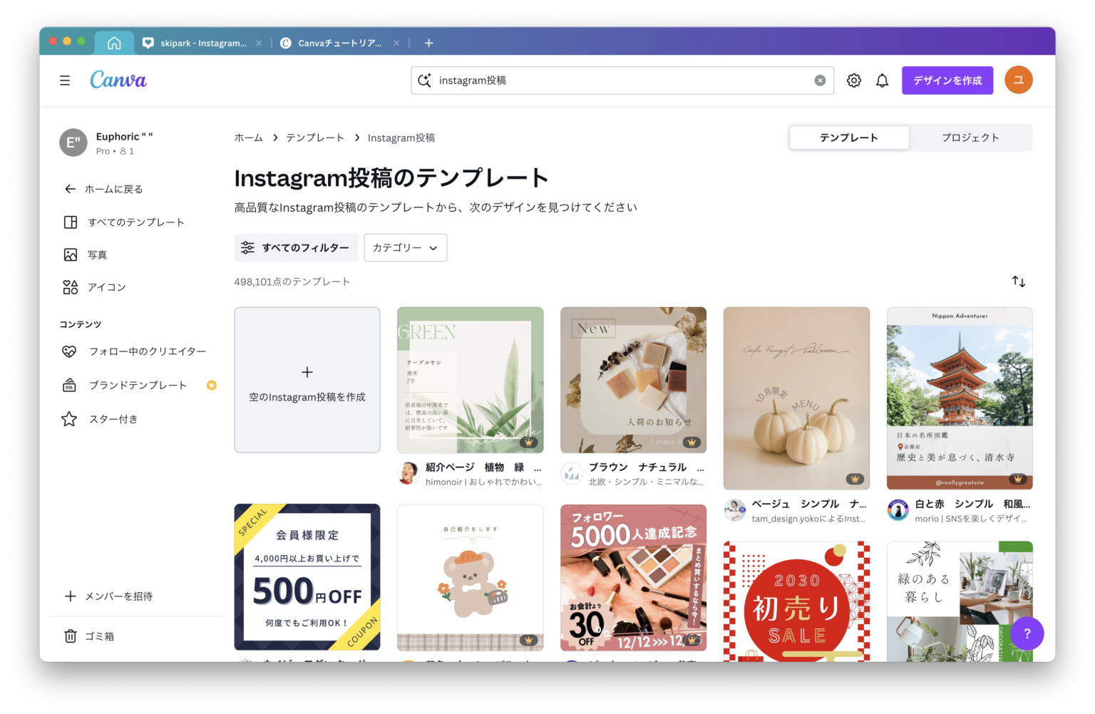The width and height of the screenshot is (1095, 714).
Task: Open the hamburger menu
Action: tap(65, 80)
